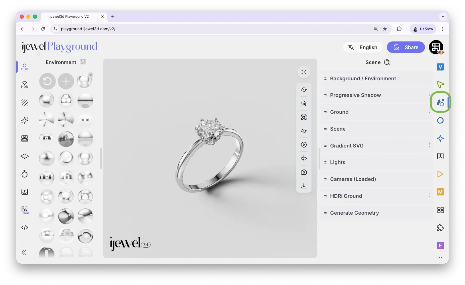
Task: Change language with the English button
Action: pos(363,47)
